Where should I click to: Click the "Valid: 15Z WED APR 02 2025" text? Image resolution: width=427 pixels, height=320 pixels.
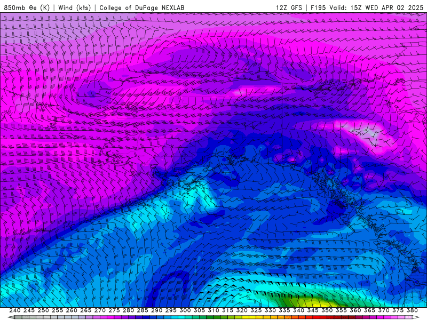(376, 7)
